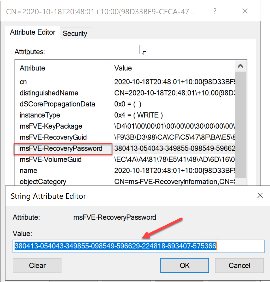270x282 pixels.
Task: Select the msFVE-RecoveryPassword attribute row
Action: [x=61, y=148]
